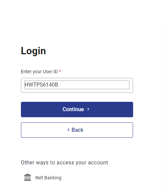Viewport: 162px width, 192px height.
Task: Place the cursor in the HWTPS6140B text
Action: tap(41, 85)
